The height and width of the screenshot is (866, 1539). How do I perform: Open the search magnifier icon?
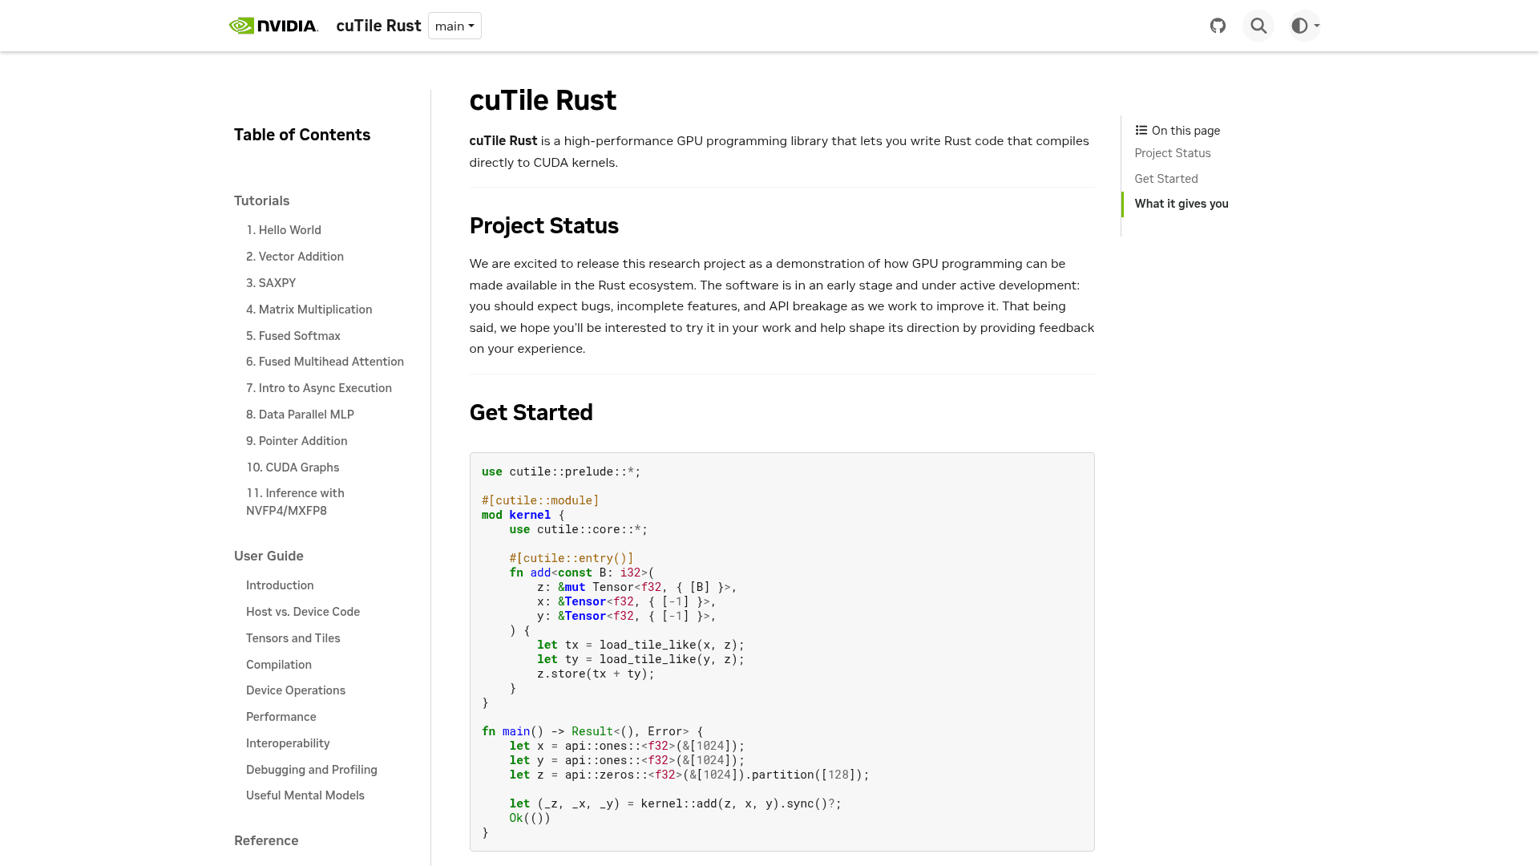click(x=1258, y=26)
